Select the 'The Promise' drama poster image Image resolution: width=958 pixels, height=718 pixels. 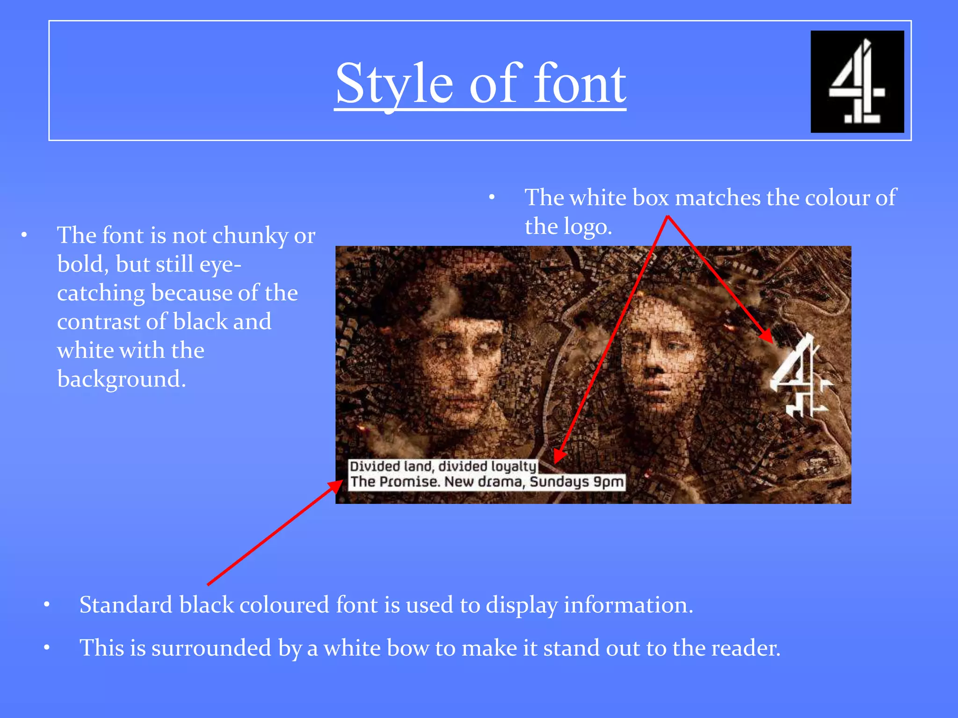coord(593,374)
